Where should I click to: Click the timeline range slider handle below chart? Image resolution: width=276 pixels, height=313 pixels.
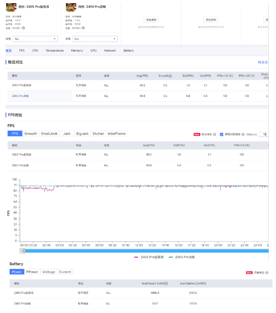pyautogui.click(x=23, y=251)
